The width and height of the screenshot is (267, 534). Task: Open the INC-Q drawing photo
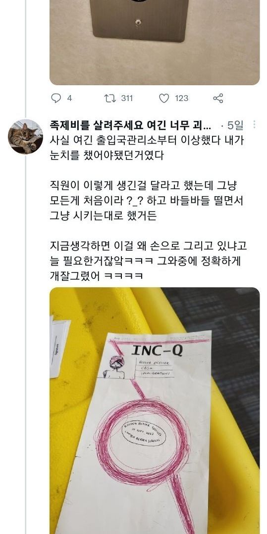155,410
